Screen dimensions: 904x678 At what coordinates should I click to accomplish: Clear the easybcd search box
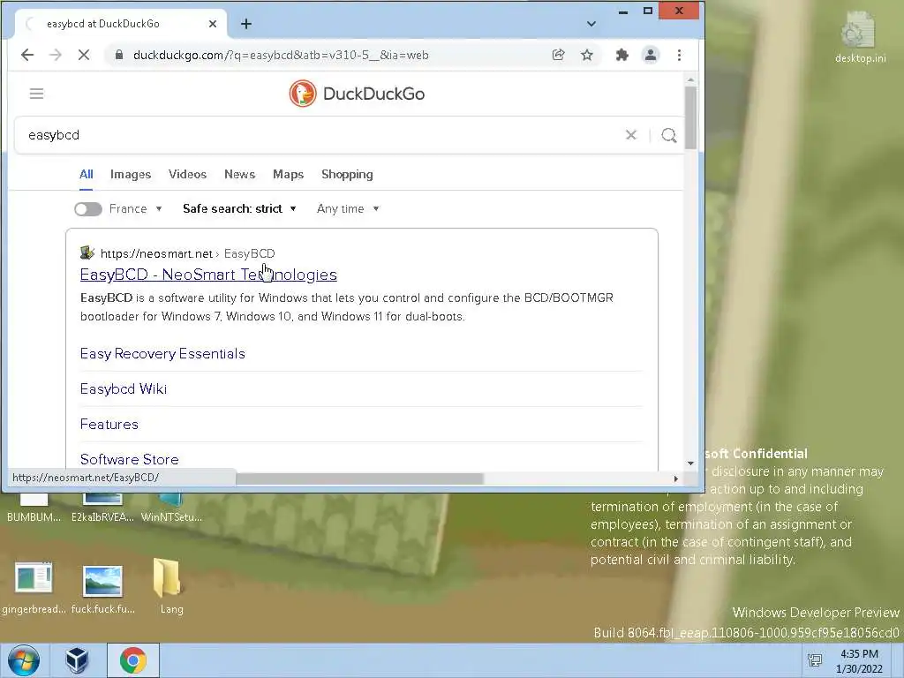tap(631, 135)
